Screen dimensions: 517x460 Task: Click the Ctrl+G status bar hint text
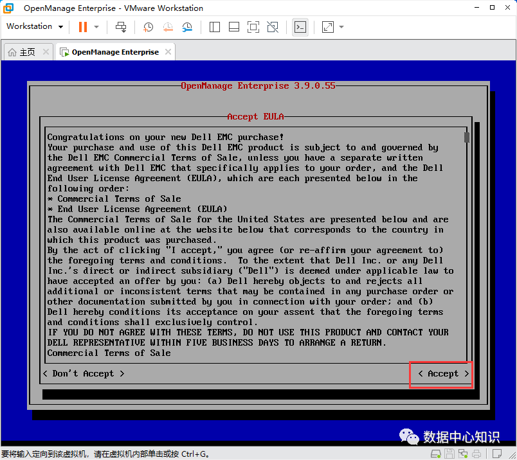point(105,454)
